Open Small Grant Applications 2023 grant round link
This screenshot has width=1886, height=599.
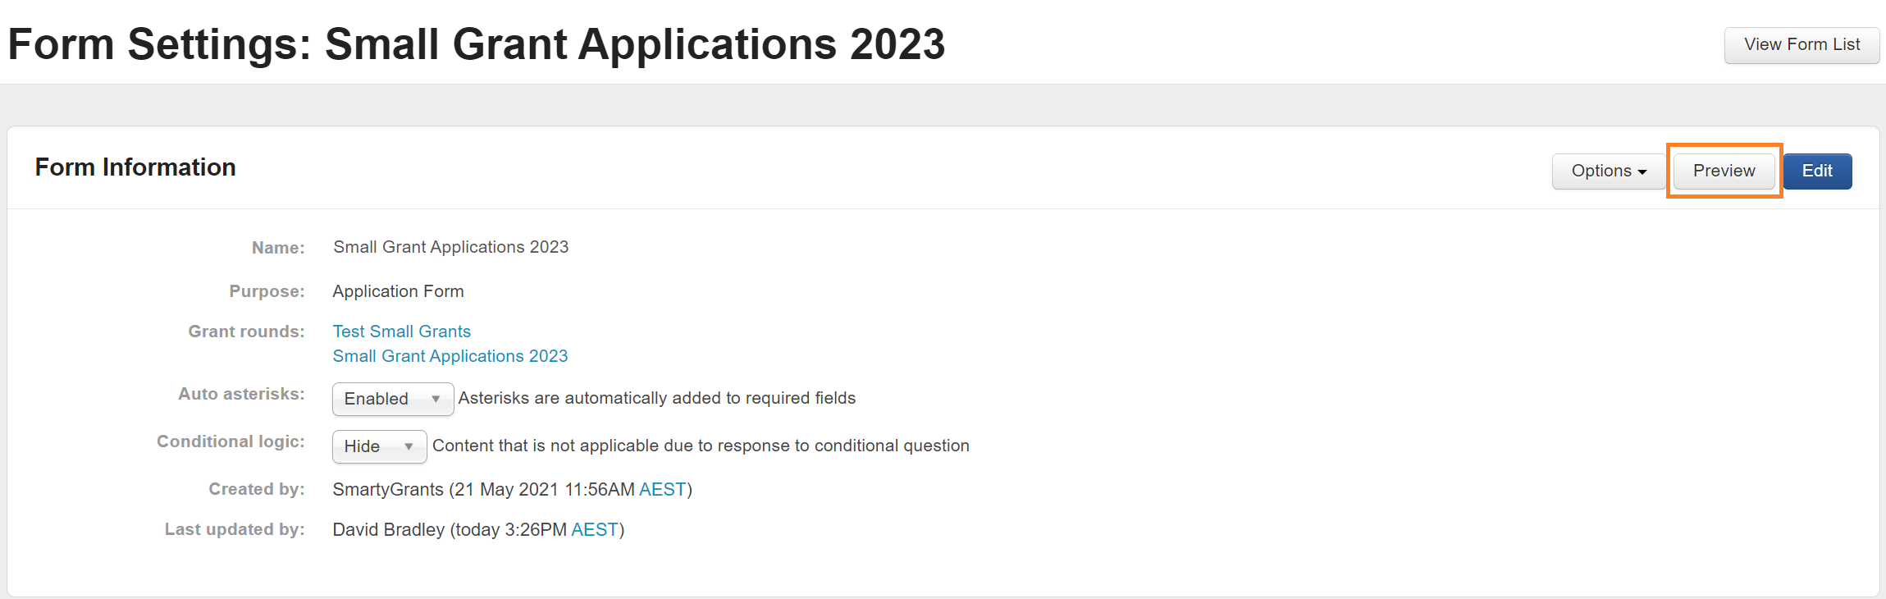[x=450, y=356]
